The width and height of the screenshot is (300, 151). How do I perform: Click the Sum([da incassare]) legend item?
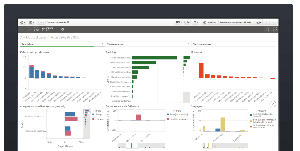pyautogui.click(x=178, y=119)
